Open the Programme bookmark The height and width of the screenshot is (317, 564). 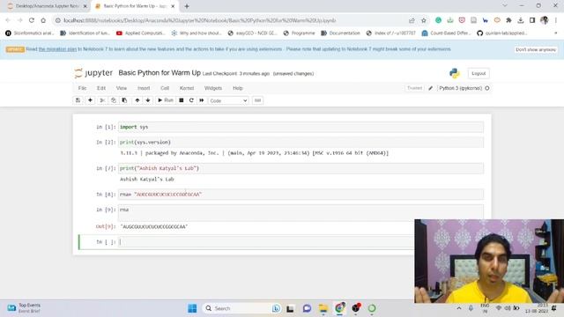(299, 33)
